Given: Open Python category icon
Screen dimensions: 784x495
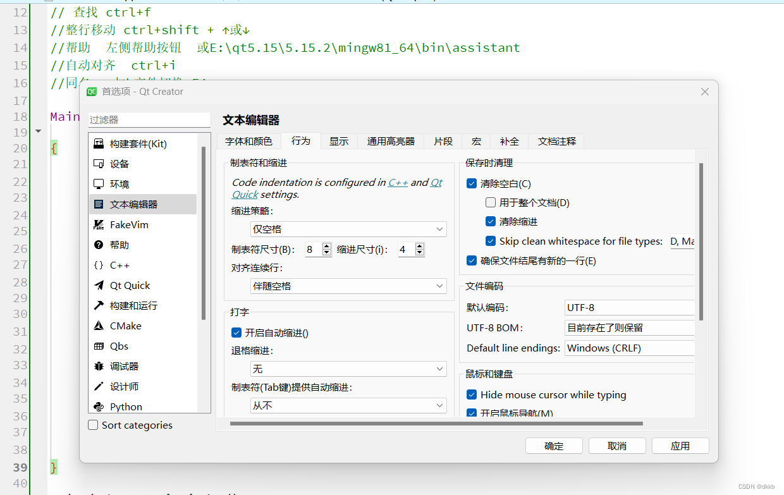Looking at the screenshot, I should tap(99, 406).
